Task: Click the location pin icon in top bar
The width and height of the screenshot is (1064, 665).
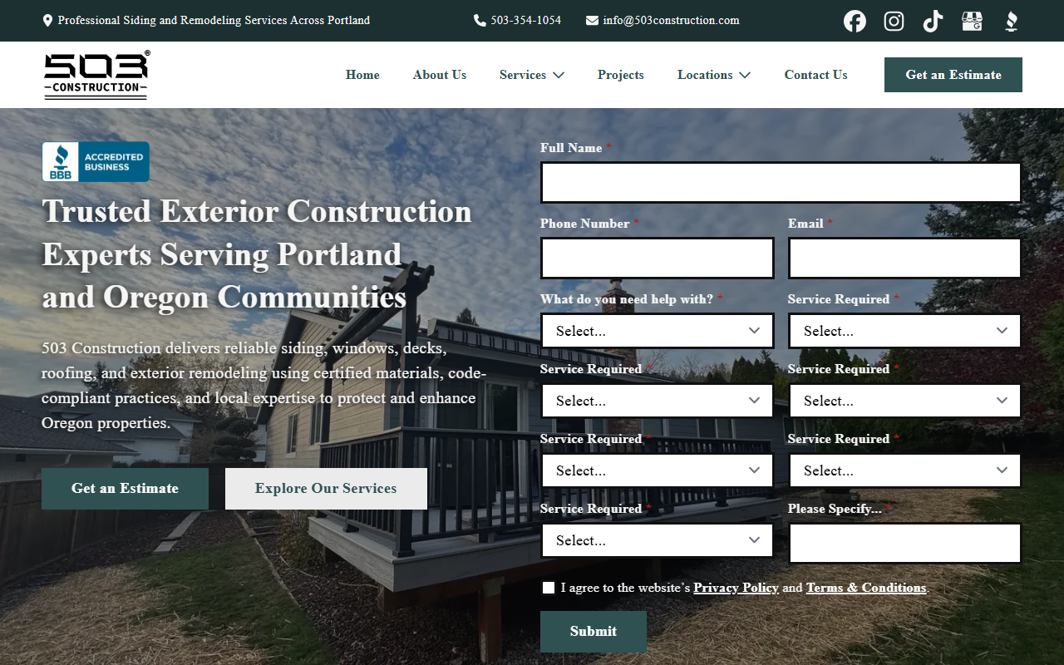Action: pos(47,21)
